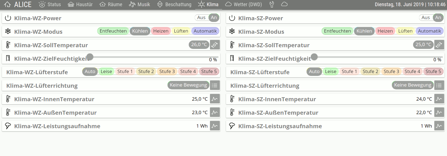The height and width of the screenshot is (156, 447).
Task: Click chart icon for Klima-WZ-Leistungsaufnahme
Action: pos(215,126)
